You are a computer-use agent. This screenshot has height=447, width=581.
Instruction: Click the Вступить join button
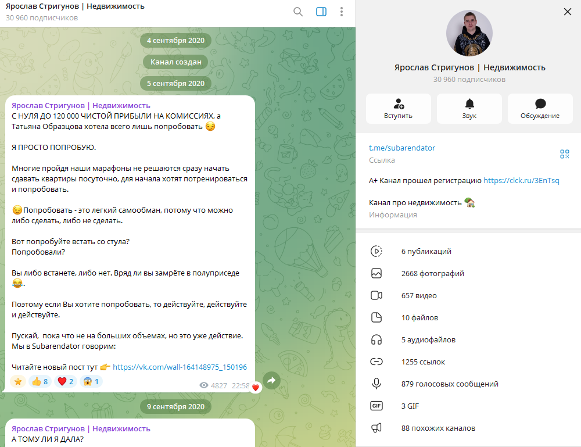pos(399,109)
